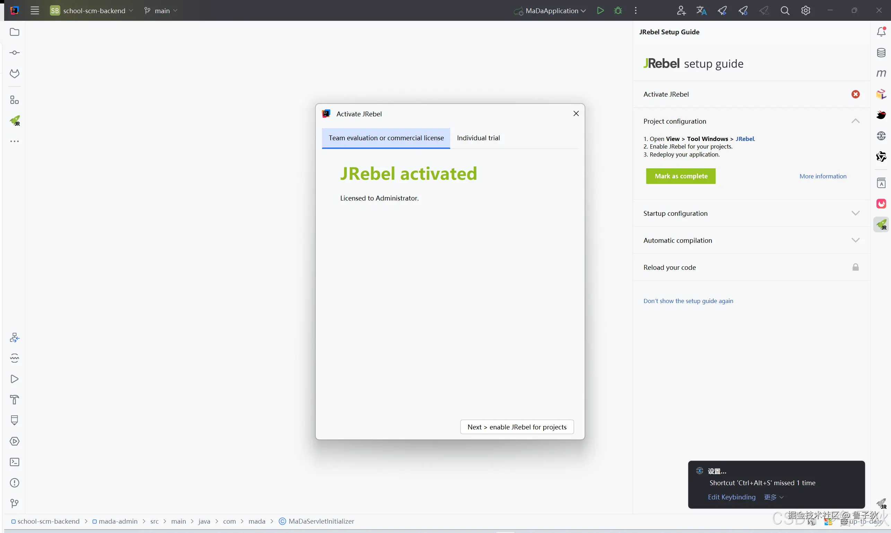The width and height of the screenshot is (891, 533).
Task: Open IDE settings gear icon
Action: [806, 10]
